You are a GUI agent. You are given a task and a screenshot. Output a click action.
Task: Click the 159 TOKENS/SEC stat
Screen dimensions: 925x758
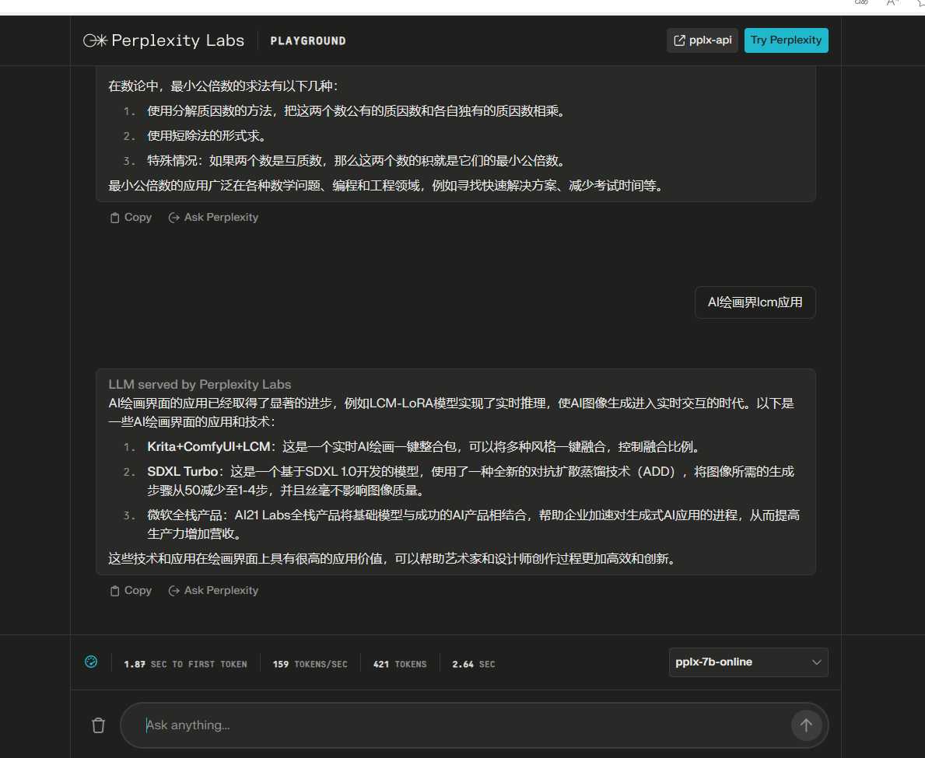click(310, 664)
